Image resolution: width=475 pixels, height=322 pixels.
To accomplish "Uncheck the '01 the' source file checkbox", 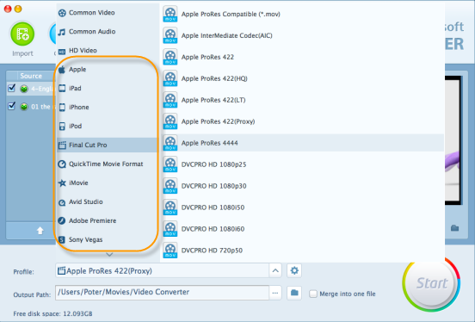I will pyautogui.click(x=12, y=106).
